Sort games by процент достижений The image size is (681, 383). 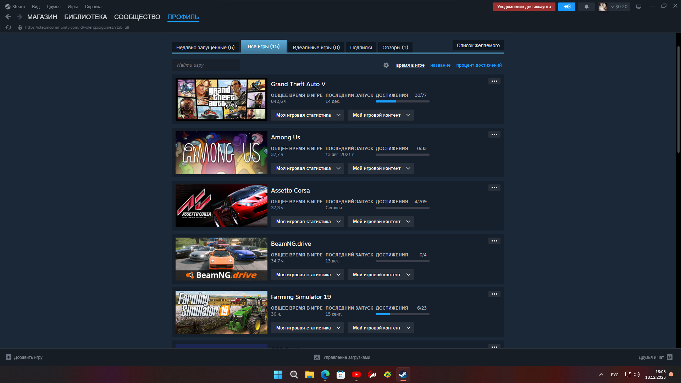(479, 65)
